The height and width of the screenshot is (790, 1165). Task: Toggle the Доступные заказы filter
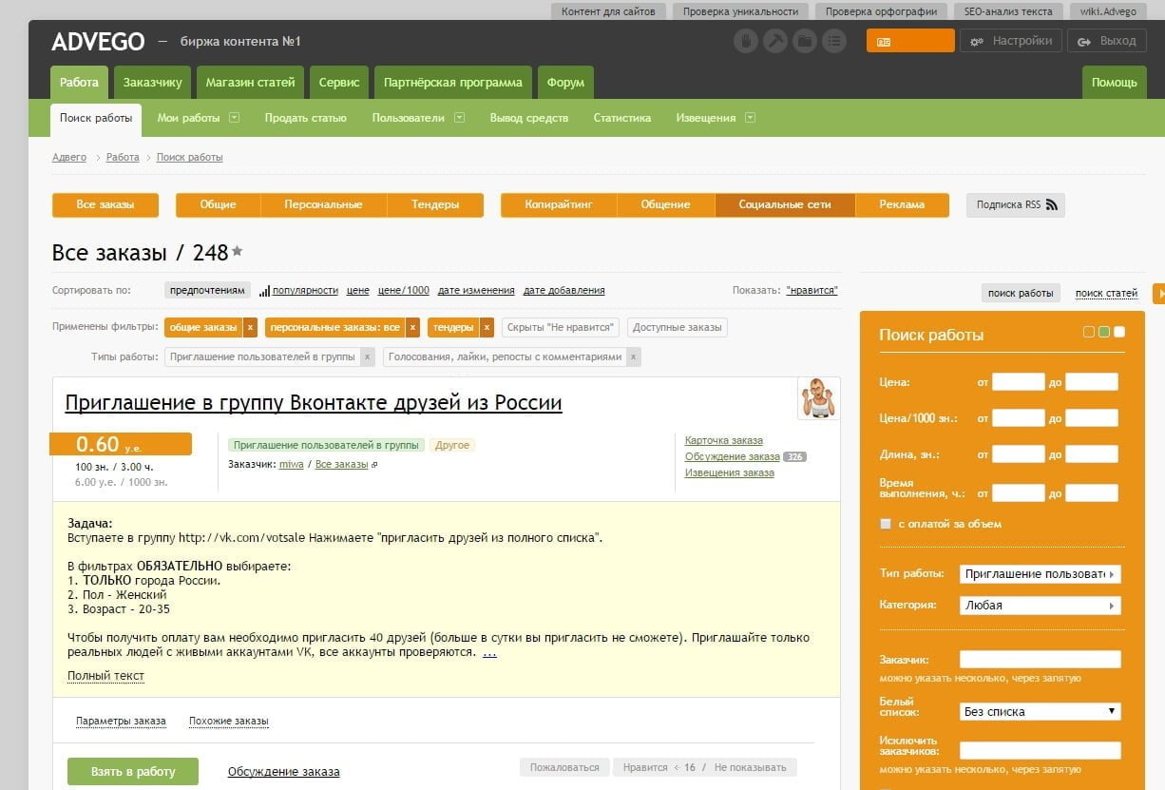[x=678, y=327]
